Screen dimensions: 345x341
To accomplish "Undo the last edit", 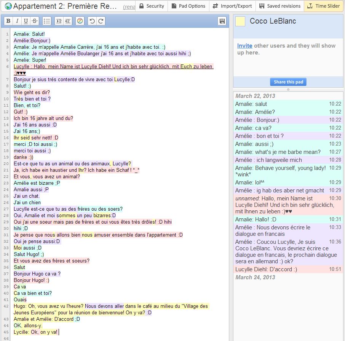I will pos(92,21).
